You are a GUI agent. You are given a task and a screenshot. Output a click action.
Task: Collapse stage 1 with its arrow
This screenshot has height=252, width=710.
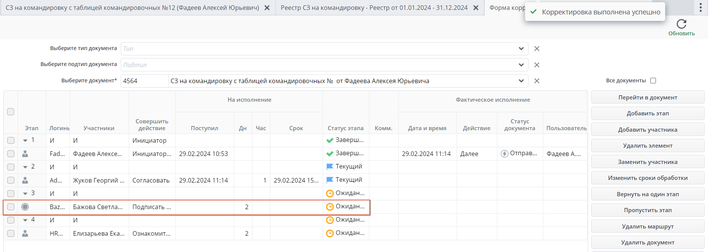pyautogui.click(x=25, y=140)
